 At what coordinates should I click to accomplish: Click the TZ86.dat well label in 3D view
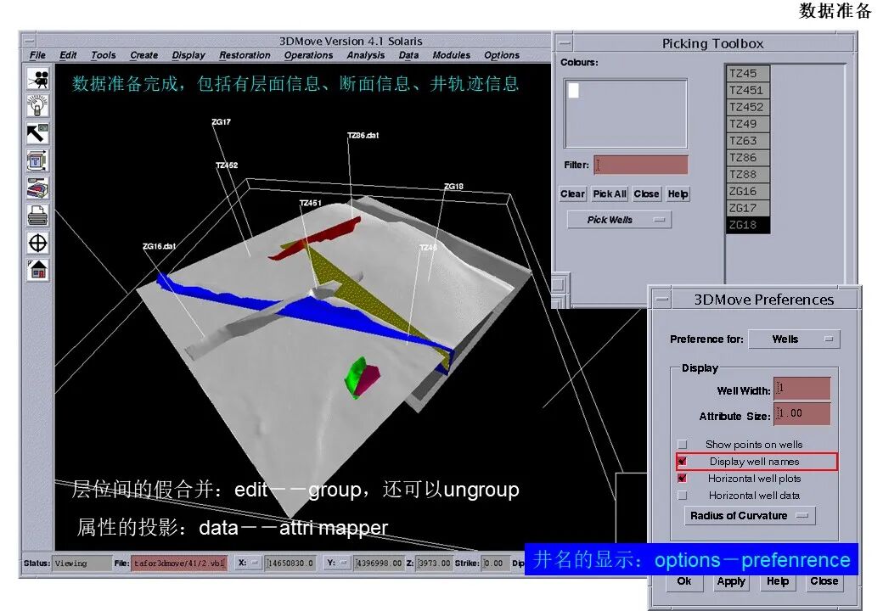coord(363,135)
